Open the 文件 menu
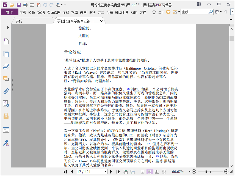Viewport: 235px width, 176px height. coord(10,12)
